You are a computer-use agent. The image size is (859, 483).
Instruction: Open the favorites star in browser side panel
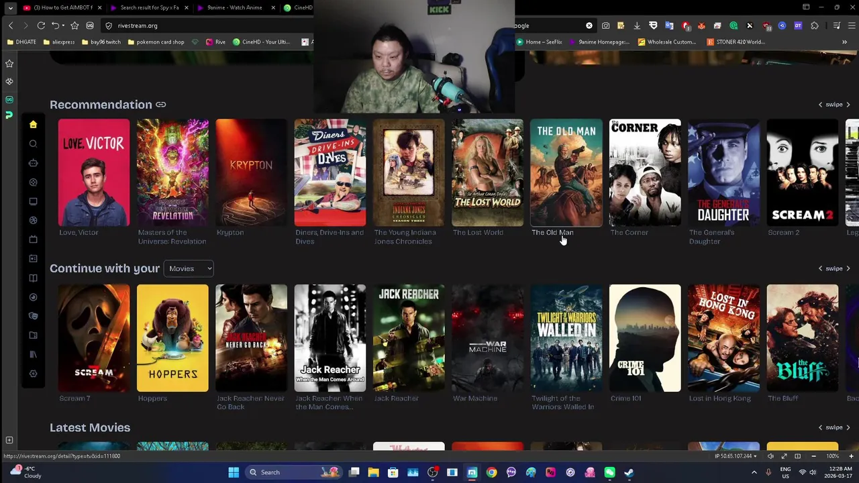tap(9, 63)
